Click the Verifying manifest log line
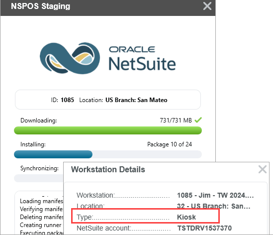 pyautogui.click(x=42, y=209)
